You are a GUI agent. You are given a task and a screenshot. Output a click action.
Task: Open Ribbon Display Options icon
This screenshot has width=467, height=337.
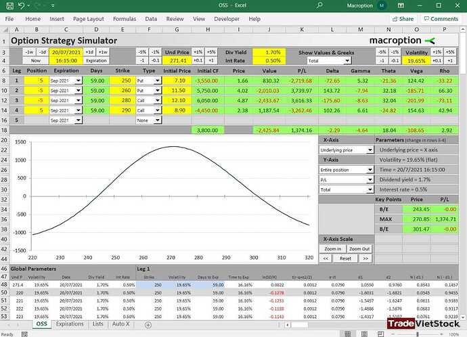coord(401,5)
